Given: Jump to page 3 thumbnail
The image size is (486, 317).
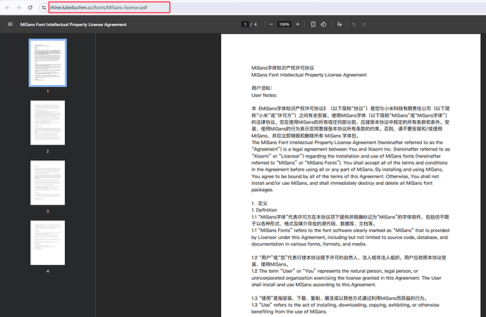Looking at the screenshot, I should 48,183.
